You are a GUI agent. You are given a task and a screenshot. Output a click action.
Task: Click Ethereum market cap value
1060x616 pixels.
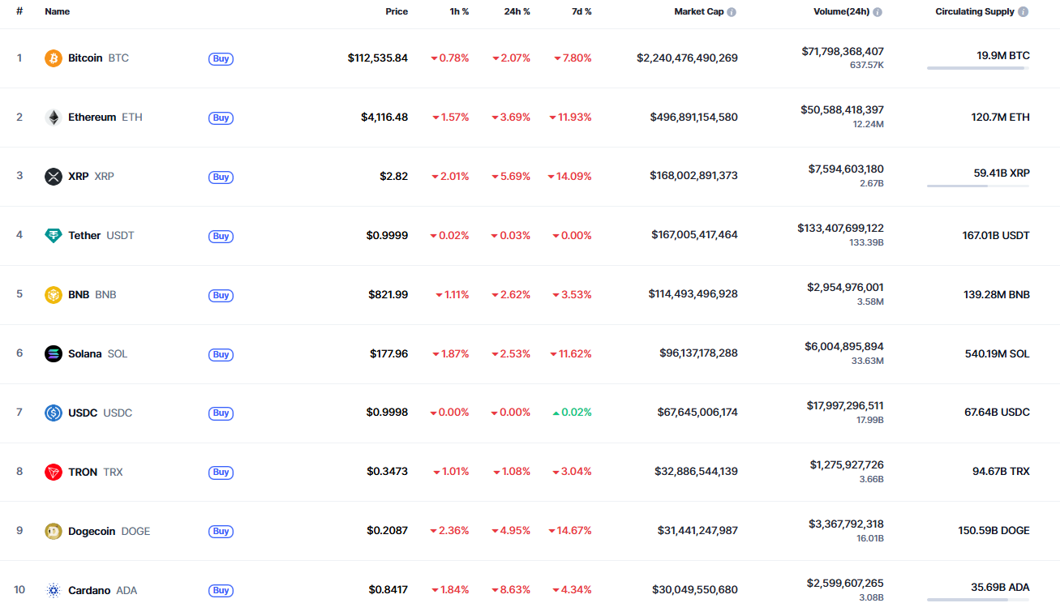coord(693,118)
